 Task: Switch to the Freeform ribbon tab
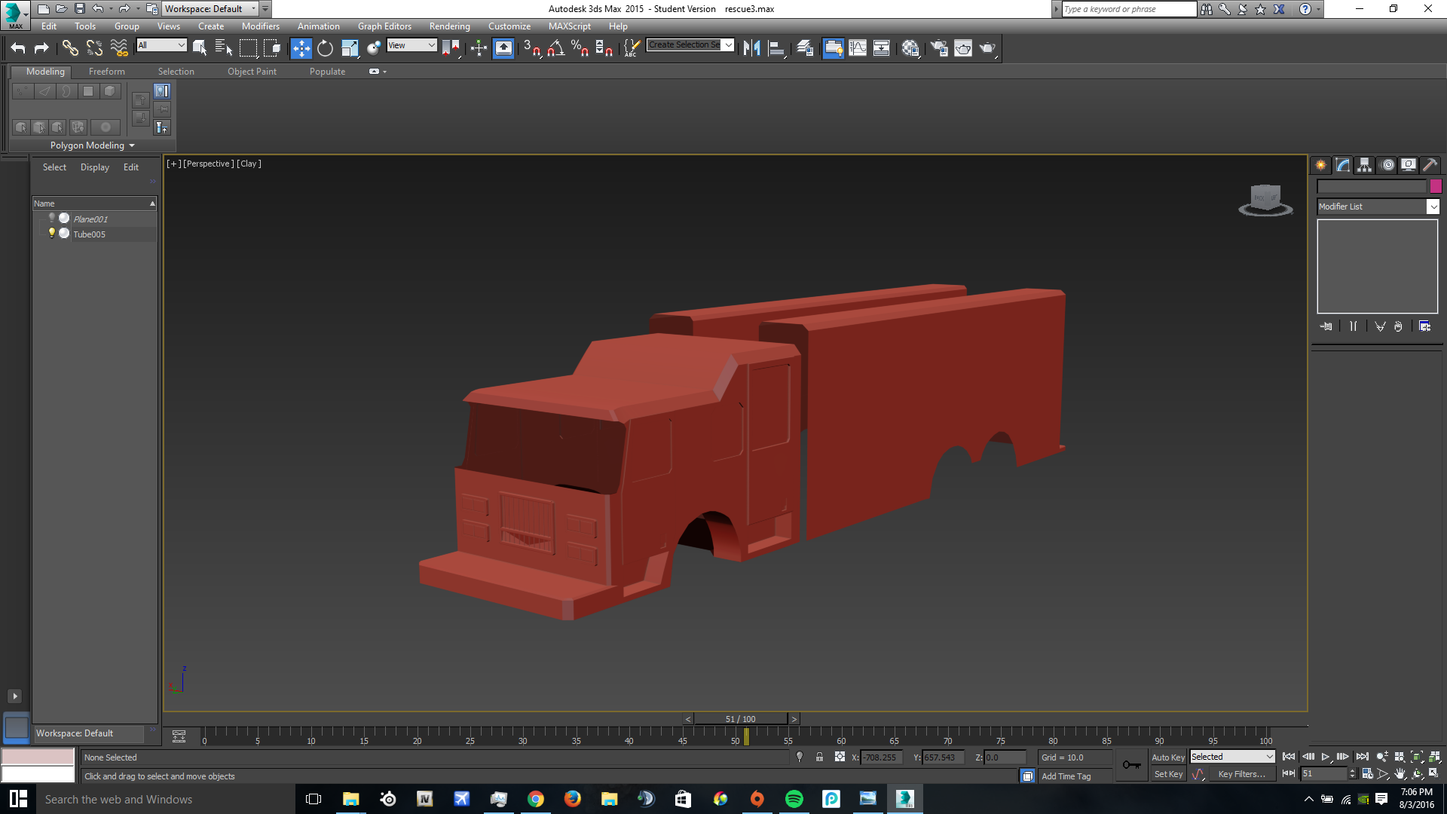coord(106,72)
